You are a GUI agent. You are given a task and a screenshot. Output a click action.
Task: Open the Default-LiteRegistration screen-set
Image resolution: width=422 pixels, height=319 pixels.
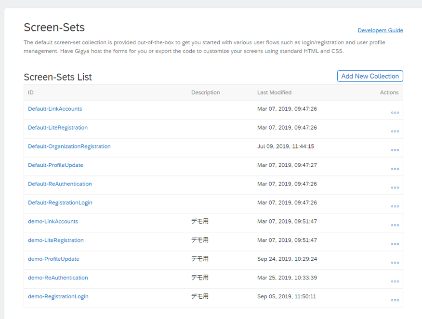(58, 128)
